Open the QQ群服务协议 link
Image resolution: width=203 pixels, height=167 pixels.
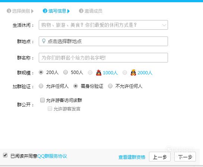click(52, 156)
